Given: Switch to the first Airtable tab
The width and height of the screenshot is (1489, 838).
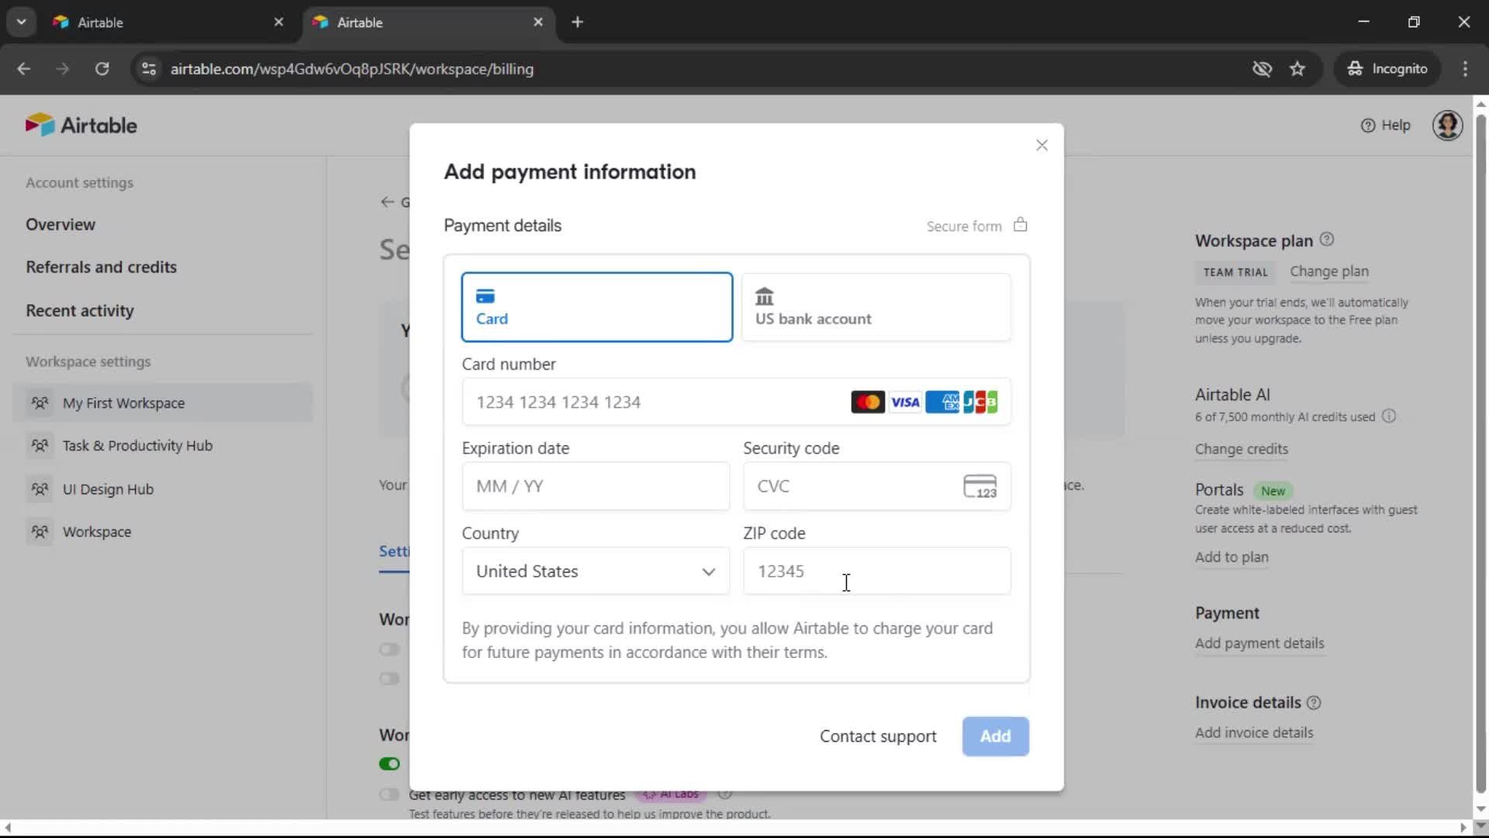Looking at the screenshot, I should point(168,22).
